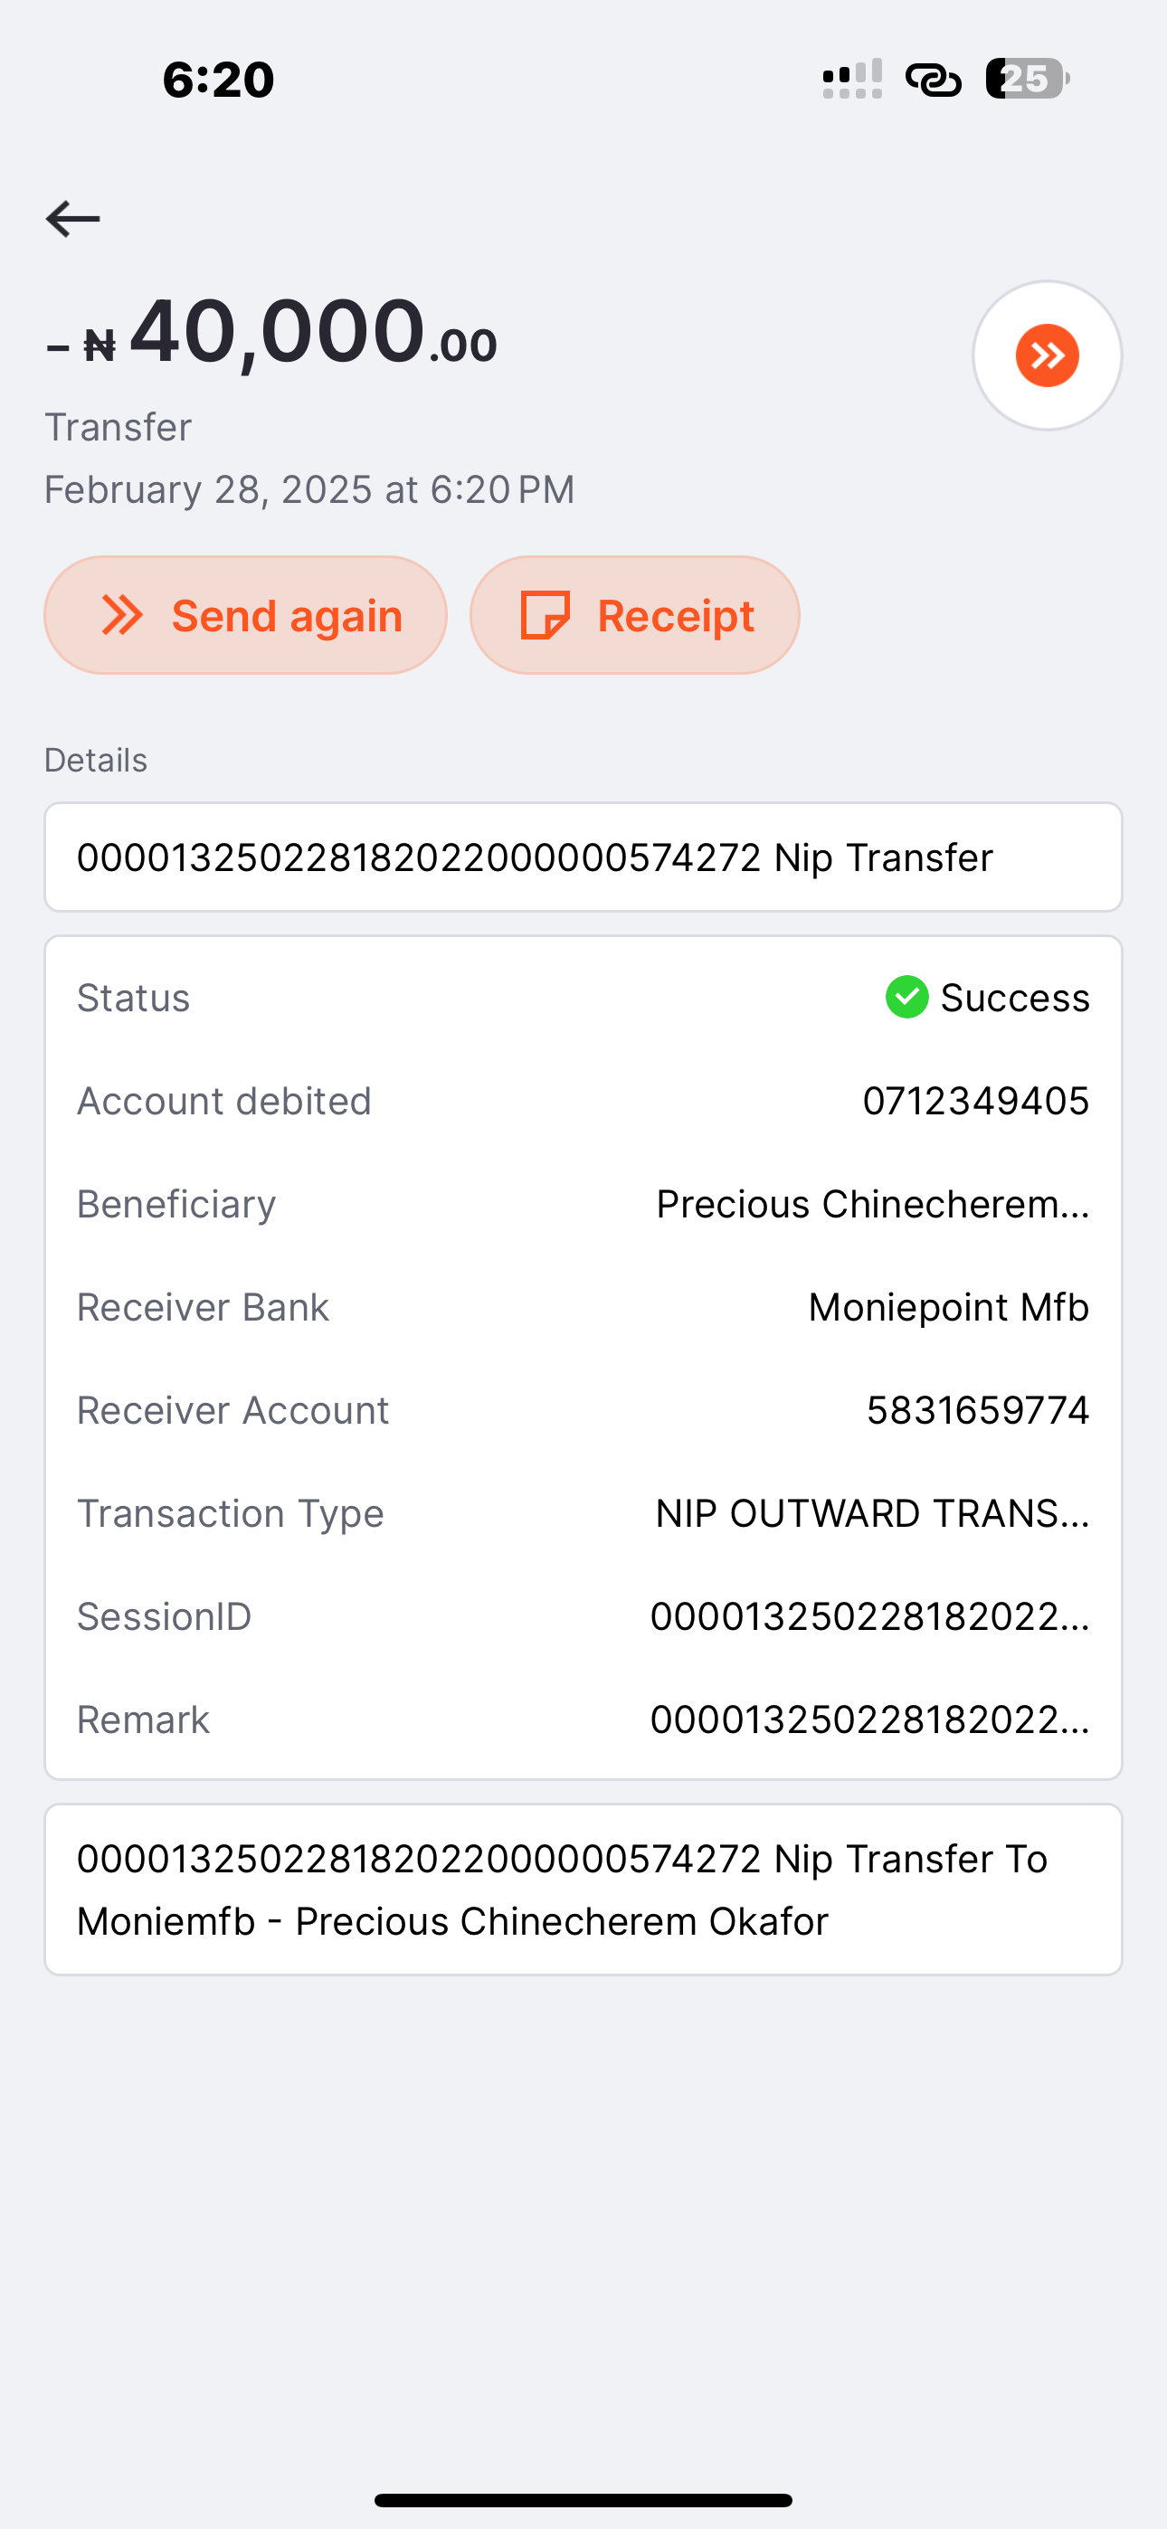Tap the round orange double-chevron icon

1046,355
